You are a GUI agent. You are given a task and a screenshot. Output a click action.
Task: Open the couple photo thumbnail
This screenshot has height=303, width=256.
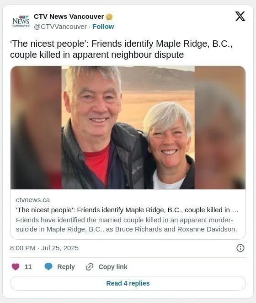[128, 127]
